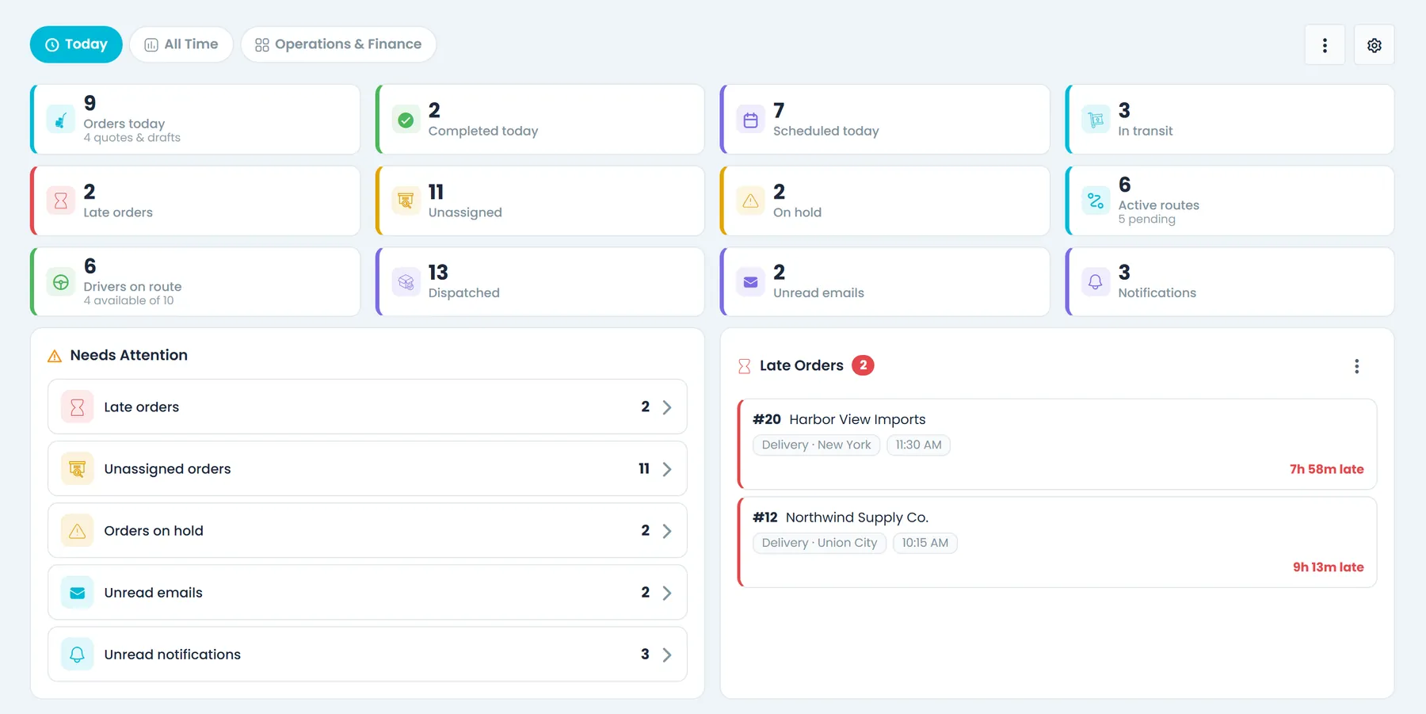Click the Orders today card icon
This screenshot has width=1426, height=714.
click(61, 120)
